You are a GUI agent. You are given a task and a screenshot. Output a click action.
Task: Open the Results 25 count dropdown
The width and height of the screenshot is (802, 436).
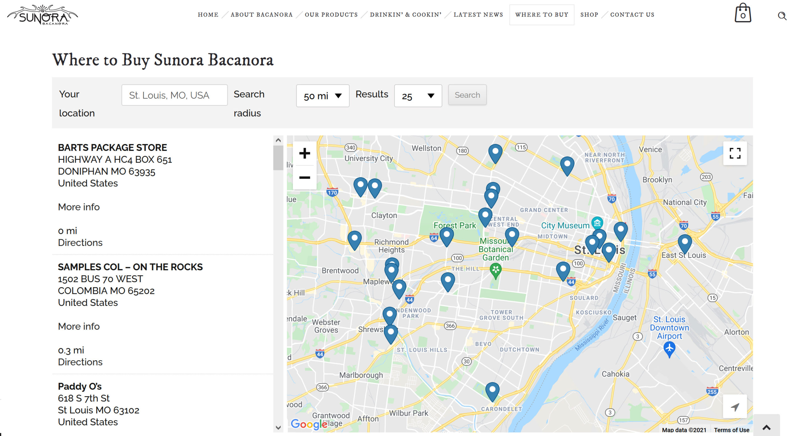[x=418, y=96]
